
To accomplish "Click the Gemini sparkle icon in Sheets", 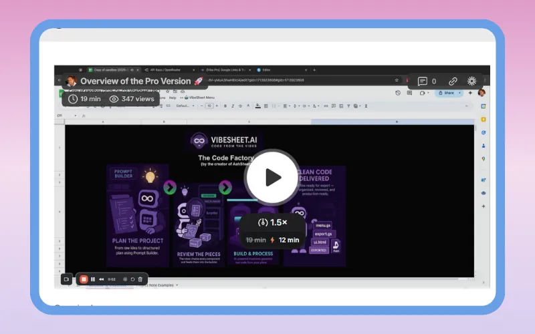I will (470, 93).
